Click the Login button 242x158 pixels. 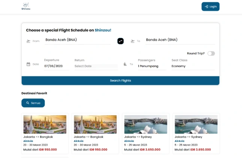tap(210, 6)
